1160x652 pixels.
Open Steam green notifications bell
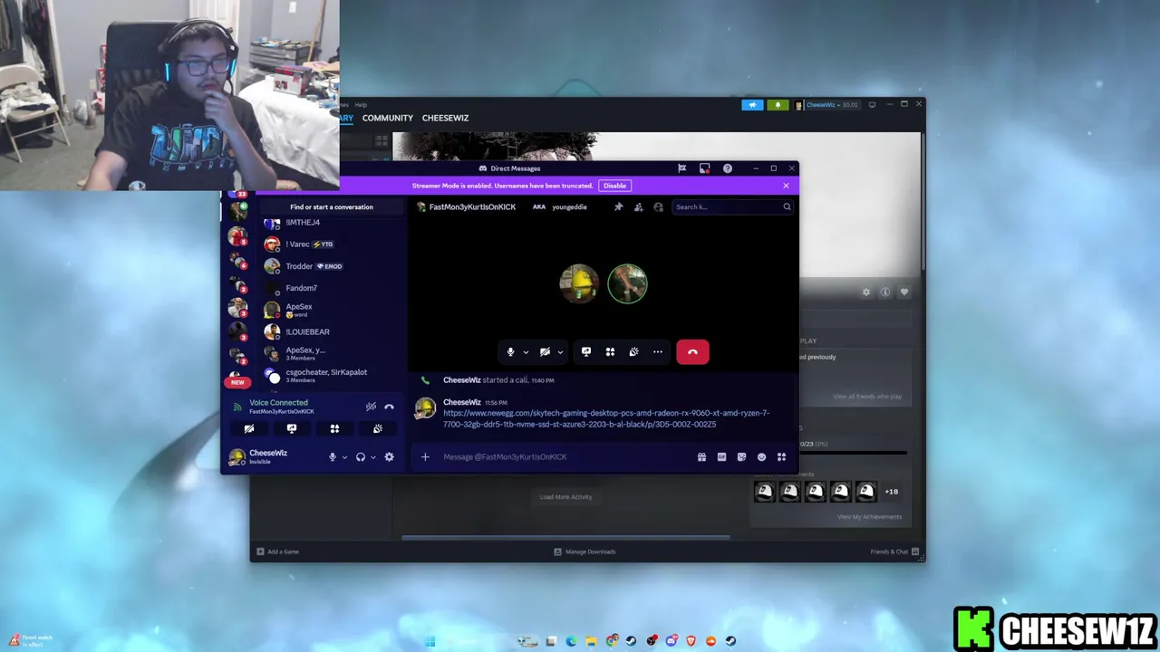(778, 105)
